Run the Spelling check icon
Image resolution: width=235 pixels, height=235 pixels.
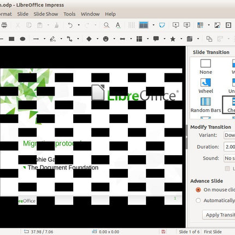pyautogui.click(x=118, y=25)
